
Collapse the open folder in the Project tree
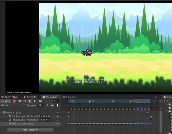point(167,111)
